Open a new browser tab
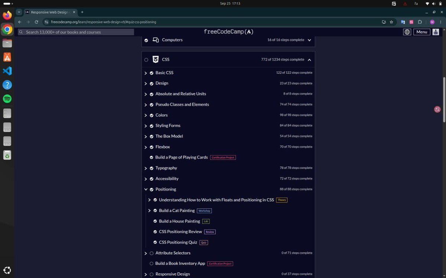Image resolution: width=446 pixels, height=278 pixels. tap(82, 12)
